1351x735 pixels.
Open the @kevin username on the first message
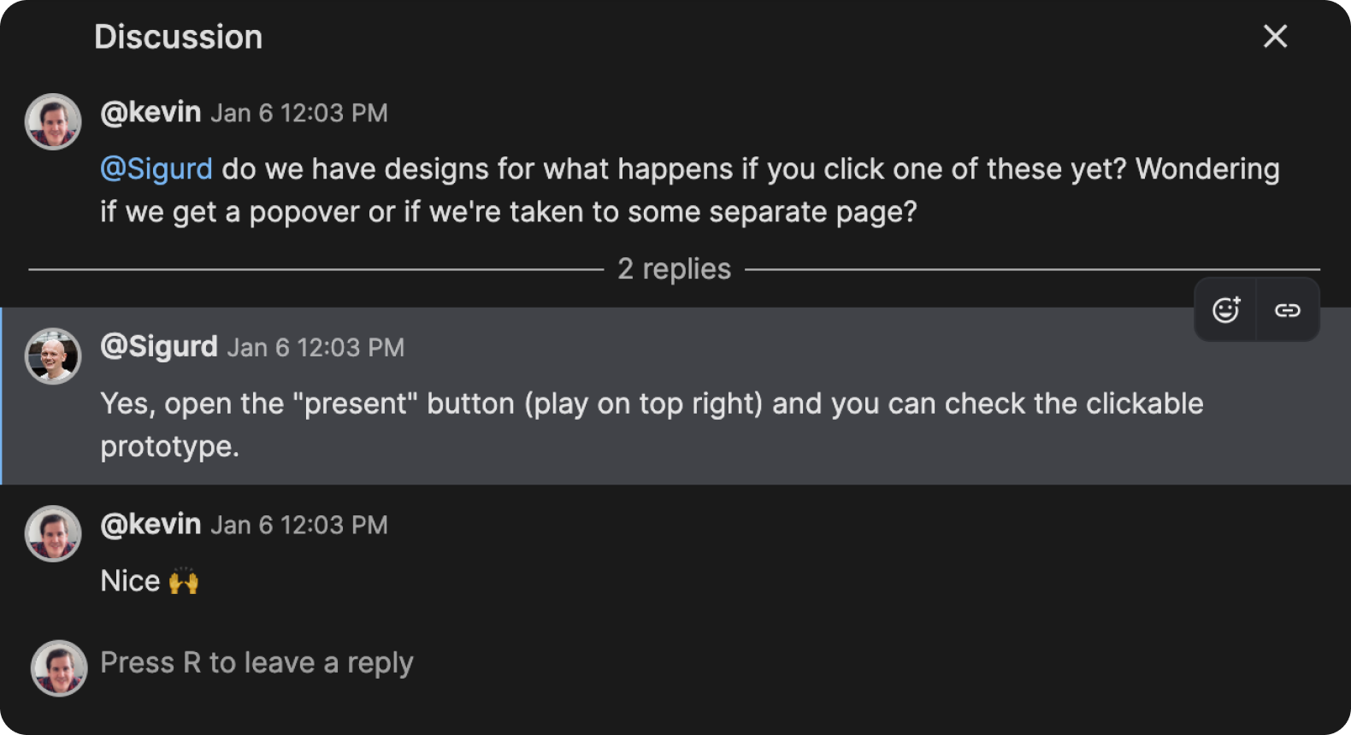[150, 112]
